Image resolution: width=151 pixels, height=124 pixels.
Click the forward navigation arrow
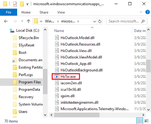tap(15, 21)
